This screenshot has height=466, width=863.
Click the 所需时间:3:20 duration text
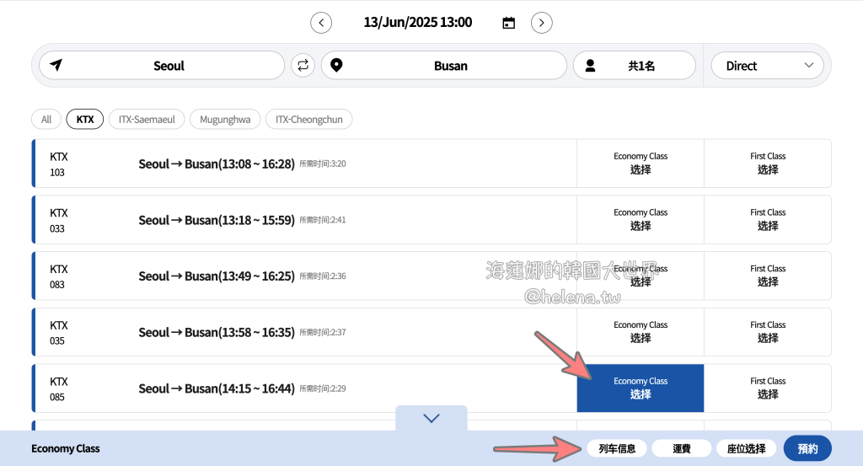click(323, 163)
